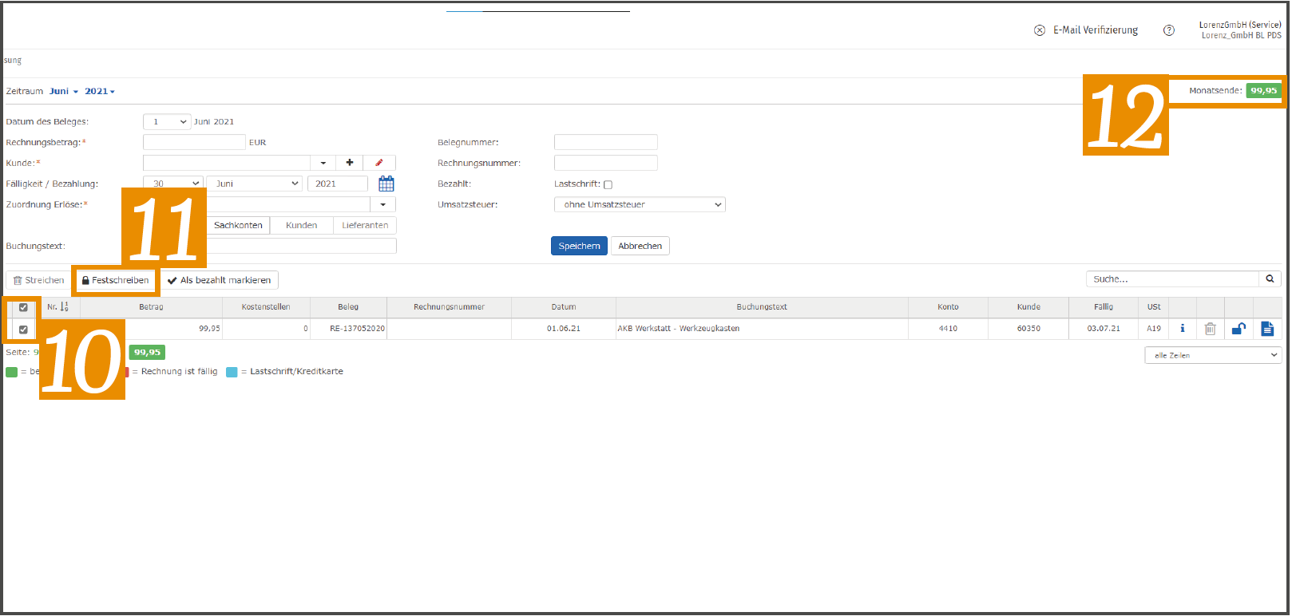Click the blue unlock icon in the row
Viewport: 1292px width, 616px height.
1238,328
